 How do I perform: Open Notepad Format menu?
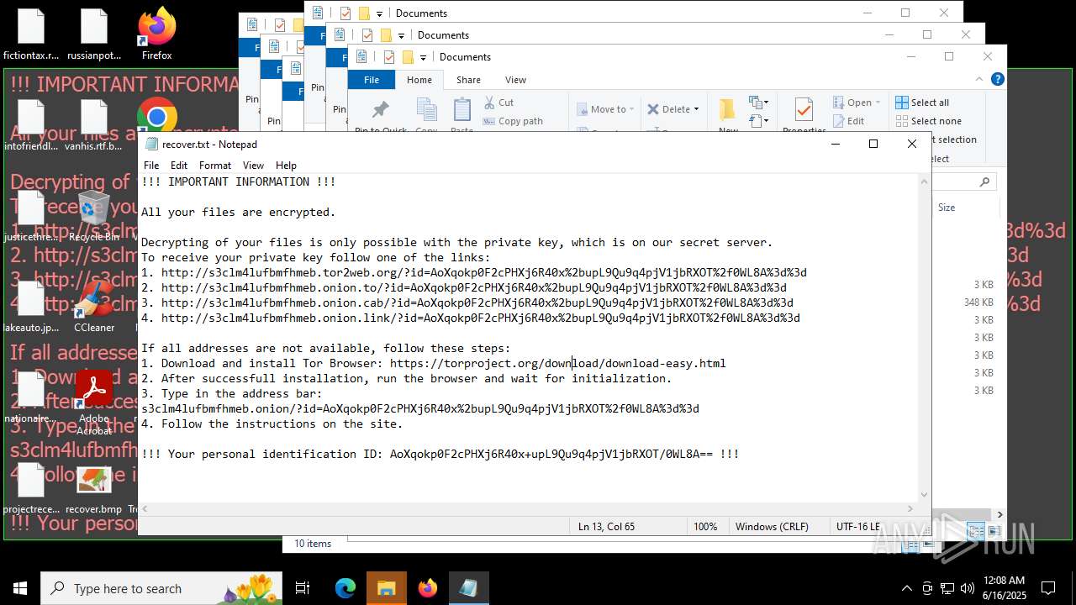(215, 166)
